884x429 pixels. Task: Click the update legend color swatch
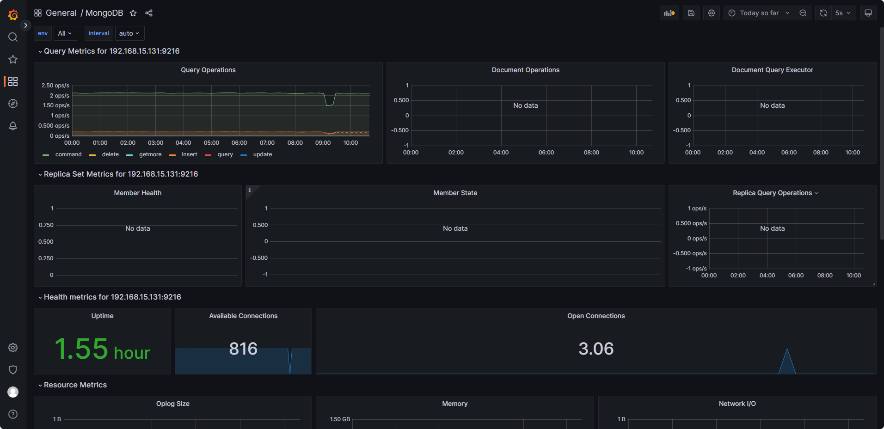tap(244, 155)
